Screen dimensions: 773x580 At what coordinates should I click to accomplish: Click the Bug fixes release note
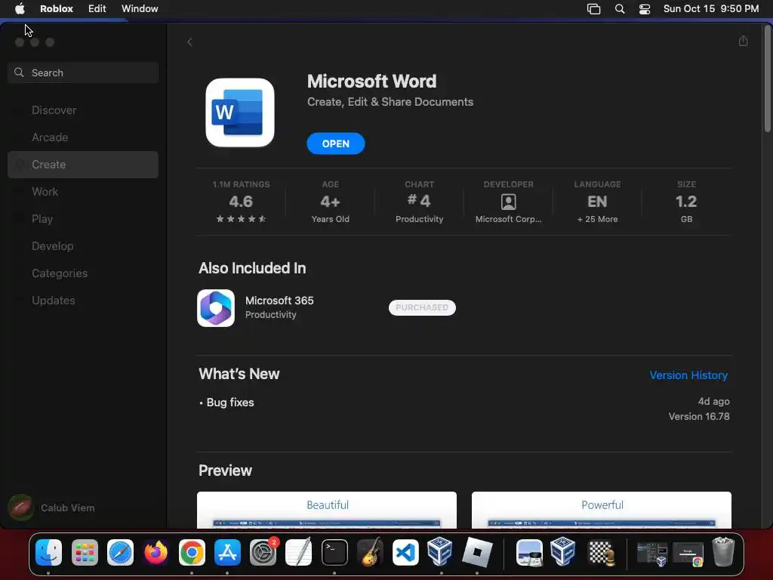(229, 403)
